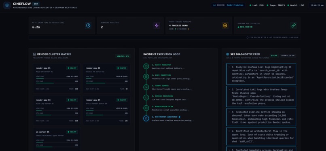Viewport: 326px width, 151px height.
Task: Click the HEALTHY badge on ai-worker-01
Action: click(72, 132)
